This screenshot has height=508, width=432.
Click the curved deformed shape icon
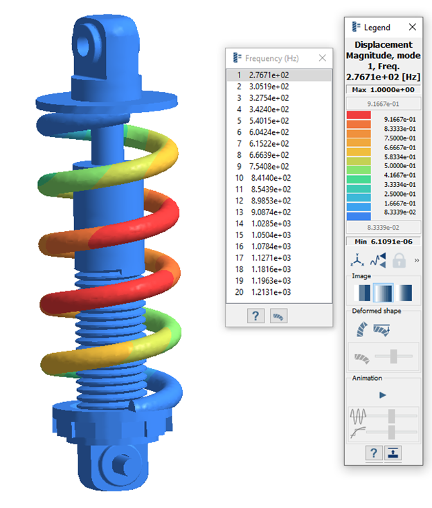(x=361, y=329)
